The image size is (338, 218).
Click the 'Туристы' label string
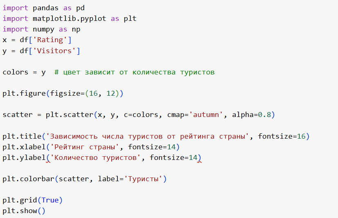tap(143, 179)
